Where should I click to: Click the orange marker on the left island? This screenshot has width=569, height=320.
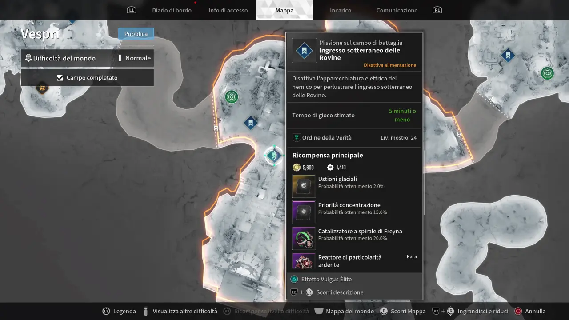[x=42, y=88]
